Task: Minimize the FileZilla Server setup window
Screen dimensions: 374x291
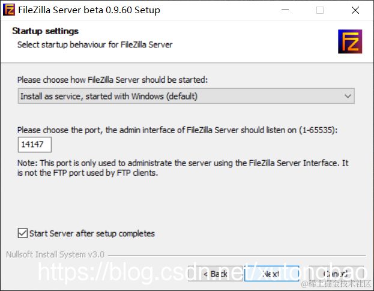Action: tap(292, 10)
